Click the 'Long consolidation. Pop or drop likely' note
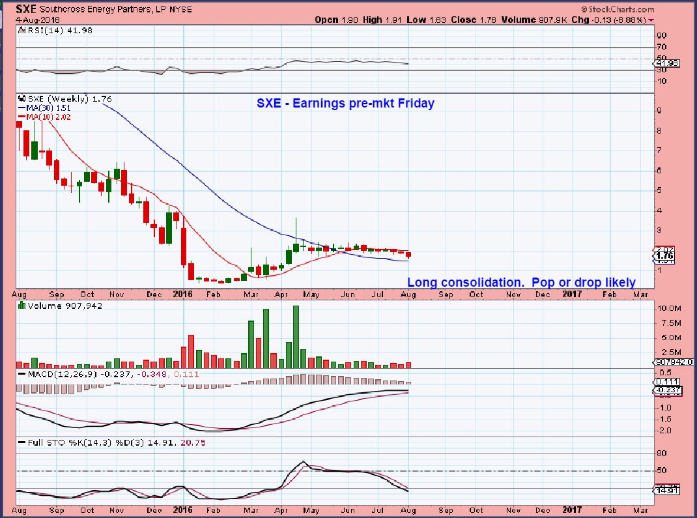697x518 pixels. pos(521,282)
